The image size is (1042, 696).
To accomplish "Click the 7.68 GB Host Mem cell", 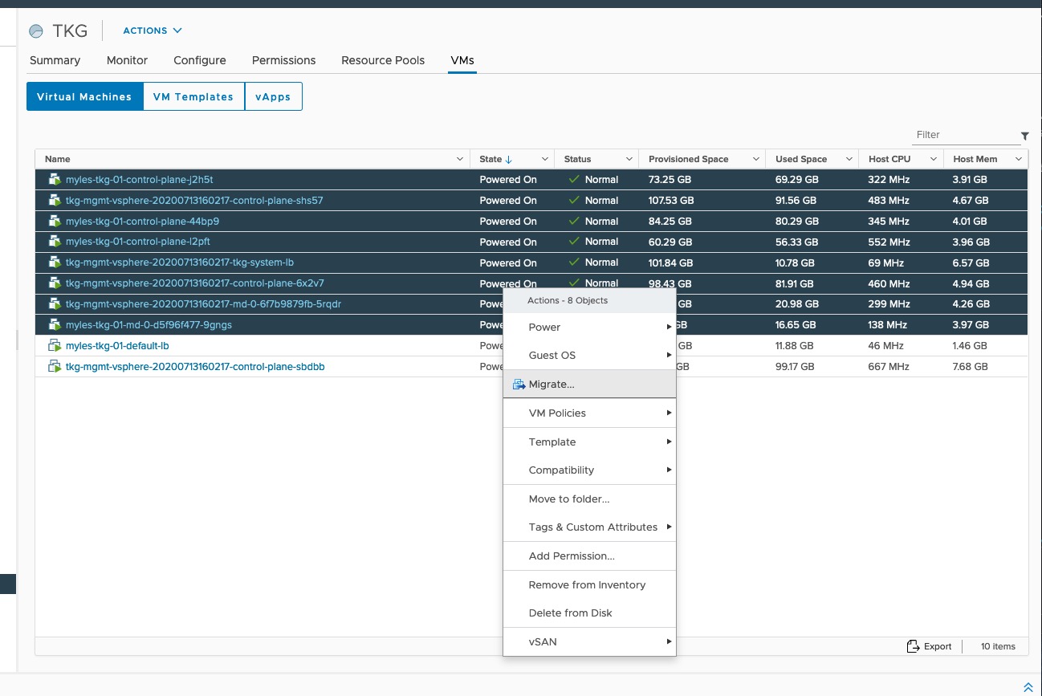I will tap(970, 367).
